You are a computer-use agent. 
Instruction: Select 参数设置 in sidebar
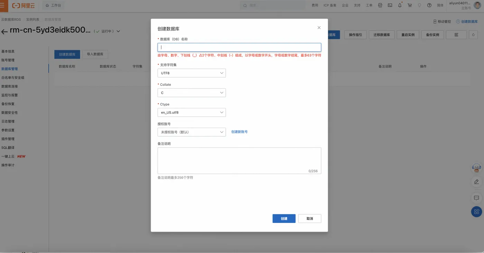[x=8, y=130]
